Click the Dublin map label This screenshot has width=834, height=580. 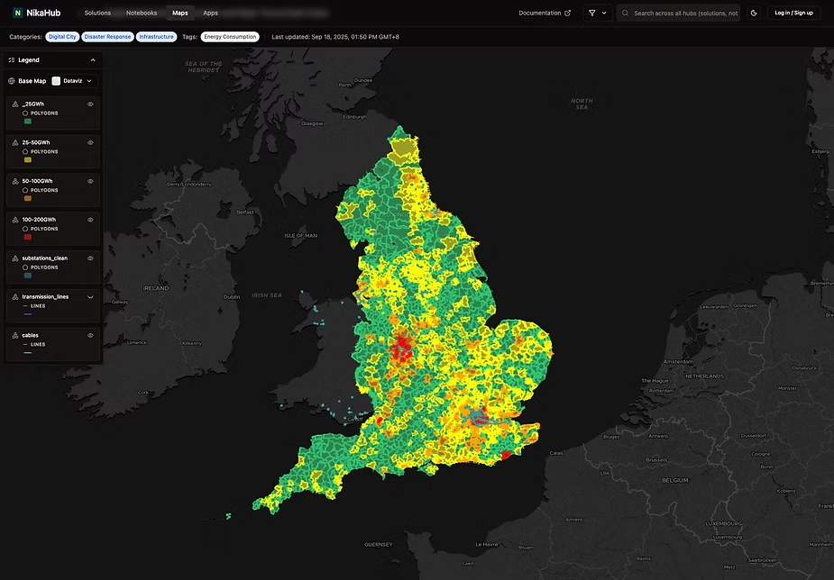(x=232, y=297)
